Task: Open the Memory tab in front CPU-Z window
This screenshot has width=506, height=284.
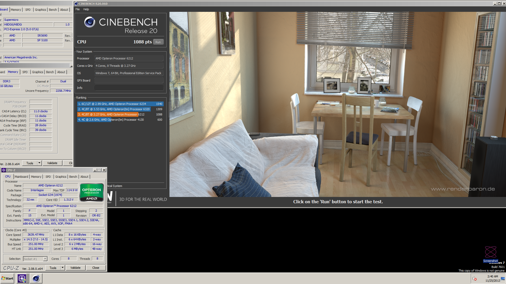Action: coord(36,177)
